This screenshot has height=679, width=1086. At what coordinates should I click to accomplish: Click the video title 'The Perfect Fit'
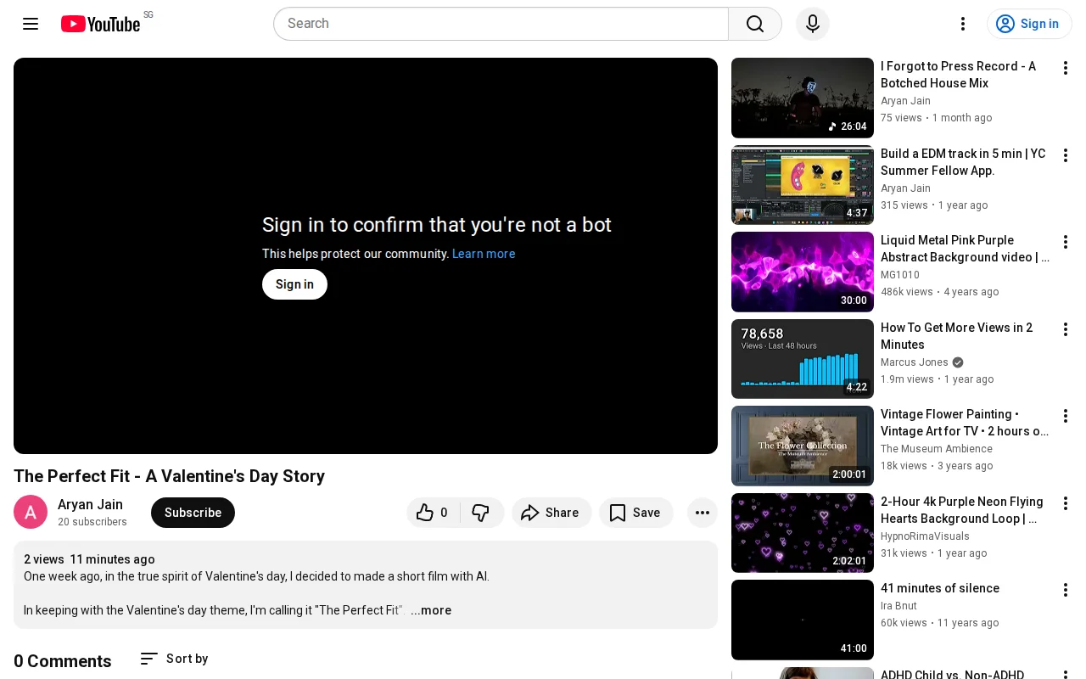coord(169,476)
